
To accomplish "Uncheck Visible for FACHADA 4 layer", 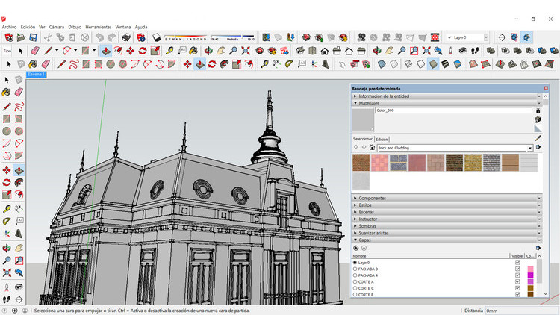I will [517, 275].
